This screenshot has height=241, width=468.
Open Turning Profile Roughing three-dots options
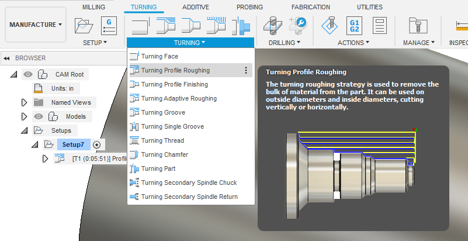246,70
